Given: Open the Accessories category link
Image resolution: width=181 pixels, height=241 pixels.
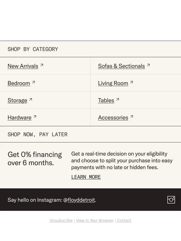Looking at the screenshot, I should click(x=113, y=117).
